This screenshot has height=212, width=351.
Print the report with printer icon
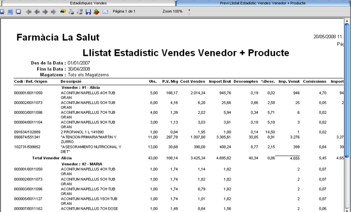(71, 12)
